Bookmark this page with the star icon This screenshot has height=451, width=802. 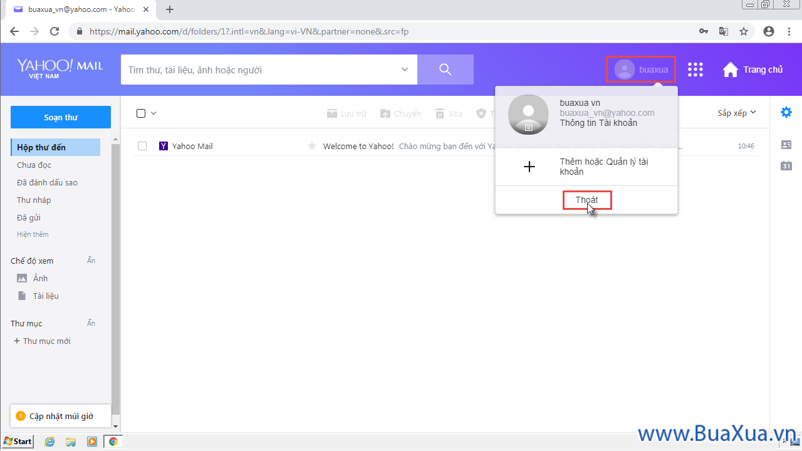pos(744,31)
